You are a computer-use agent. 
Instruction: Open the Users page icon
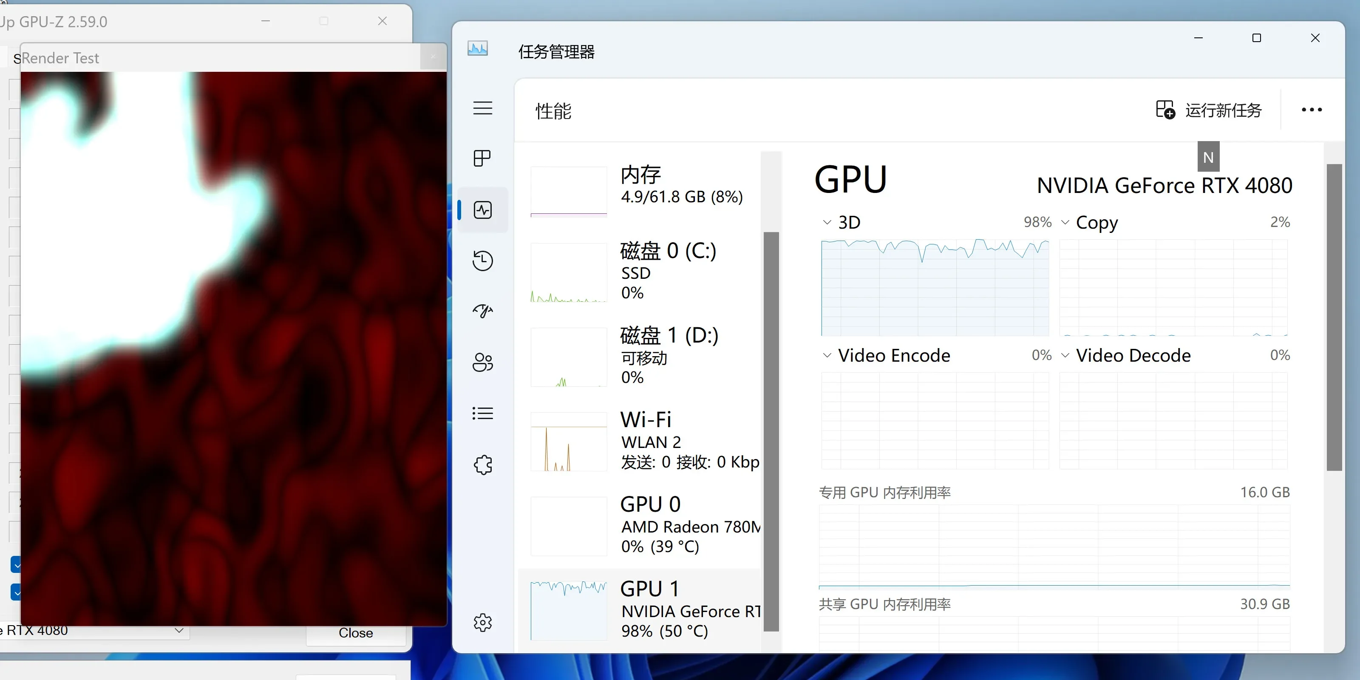(x=482, y=362)
